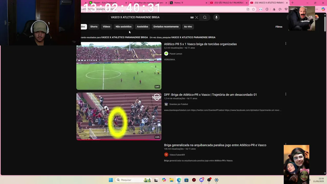
Task: Select the Enviados recentemente filter chip
Action: 166,27
